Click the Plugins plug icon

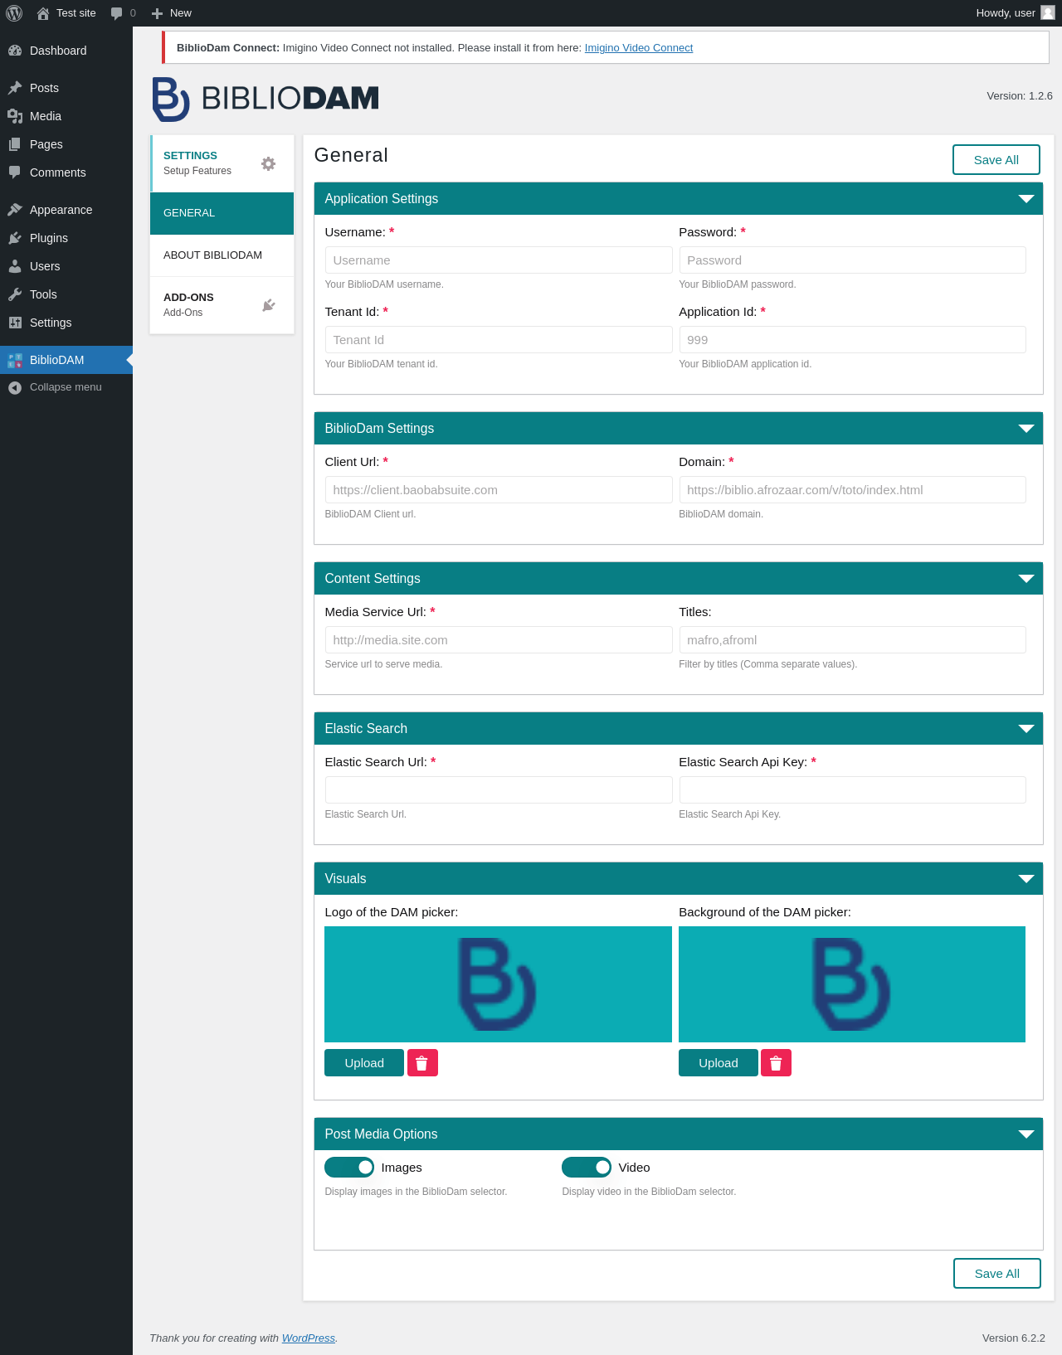coord(15,238)
